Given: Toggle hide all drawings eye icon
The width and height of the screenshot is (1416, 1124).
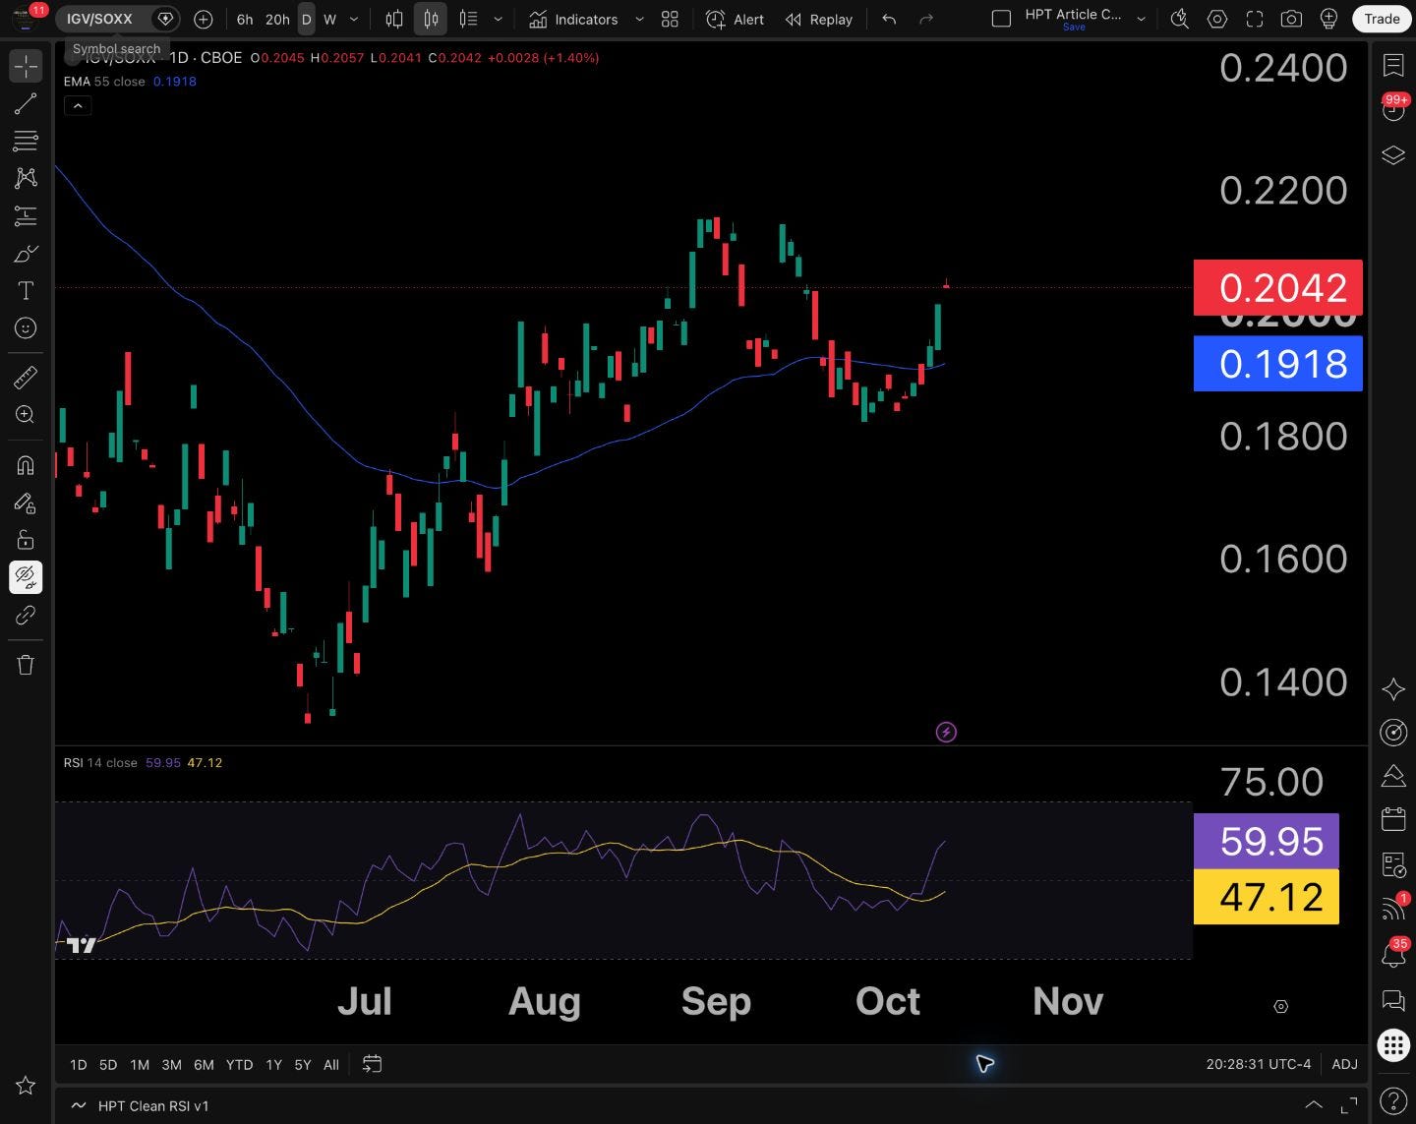Looking at the screenshot, I should click(x=26, y=577).
